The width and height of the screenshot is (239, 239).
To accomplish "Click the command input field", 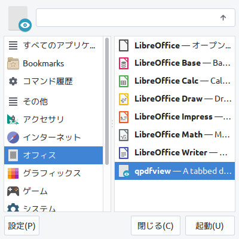I will tap(136, 17).
